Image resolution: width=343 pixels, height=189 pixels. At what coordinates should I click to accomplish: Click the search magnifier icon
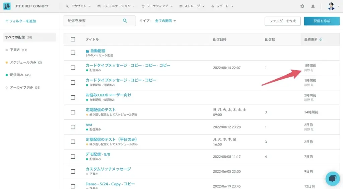[x=125, y=21]
